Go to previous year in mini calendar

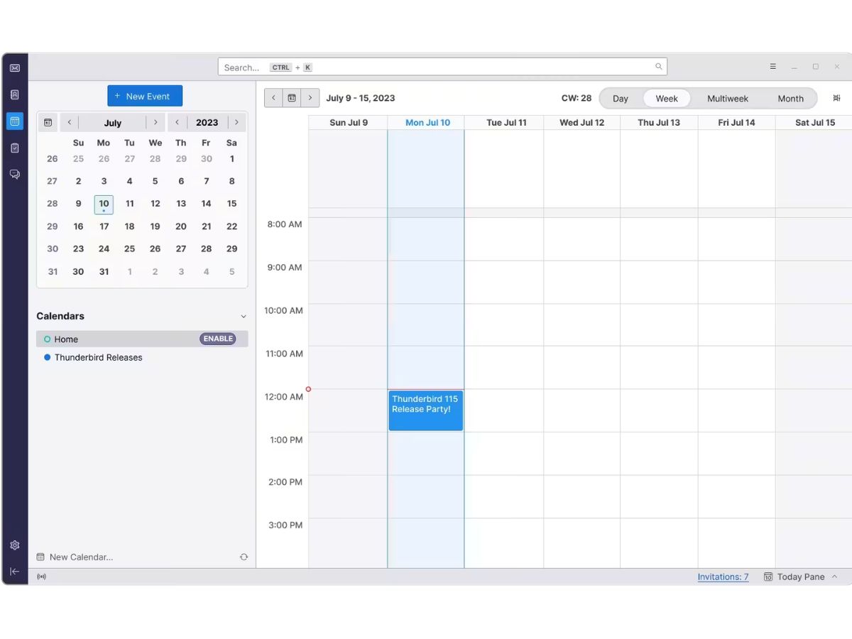tap(177, 122)
